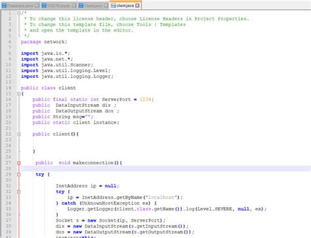
Task: Collapse the client() constructor fold
Action: [19, 134]
